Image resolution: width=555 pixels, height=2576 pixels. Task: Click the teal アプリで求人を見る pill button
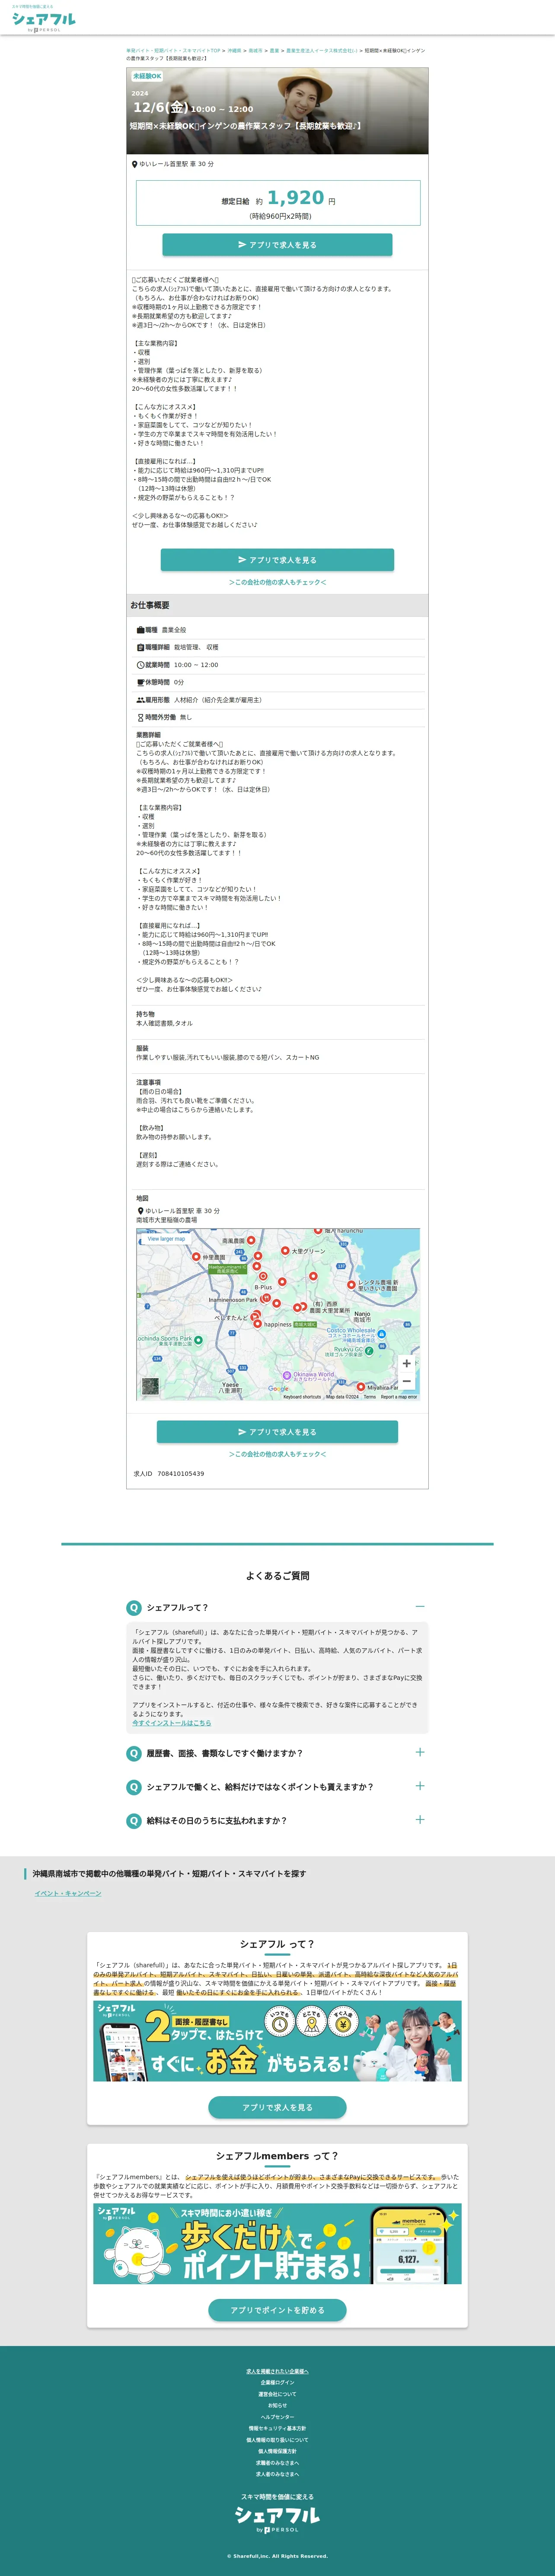[x=277, y=2108]
